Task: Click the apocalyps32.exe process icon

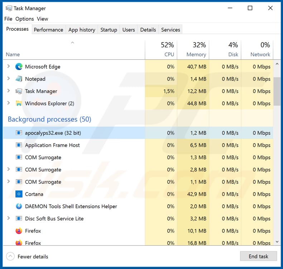Action: (19, 133)
